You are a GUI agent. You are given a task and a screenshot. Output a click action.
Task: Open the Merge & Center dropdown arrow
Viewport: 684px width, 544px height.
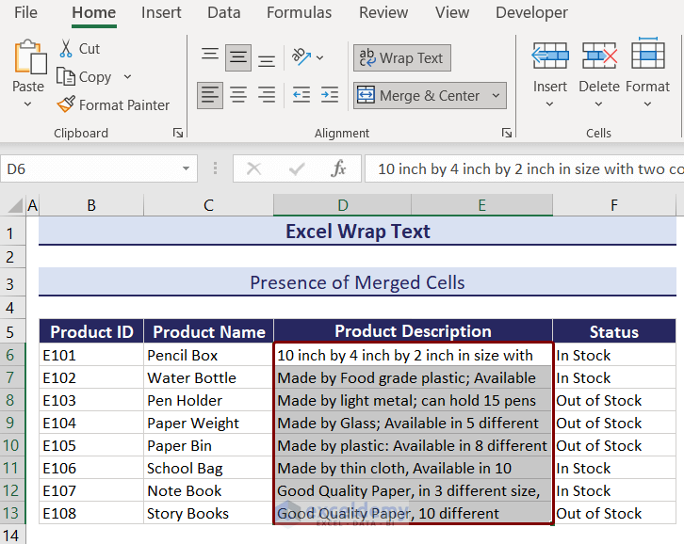coord(497,95)
